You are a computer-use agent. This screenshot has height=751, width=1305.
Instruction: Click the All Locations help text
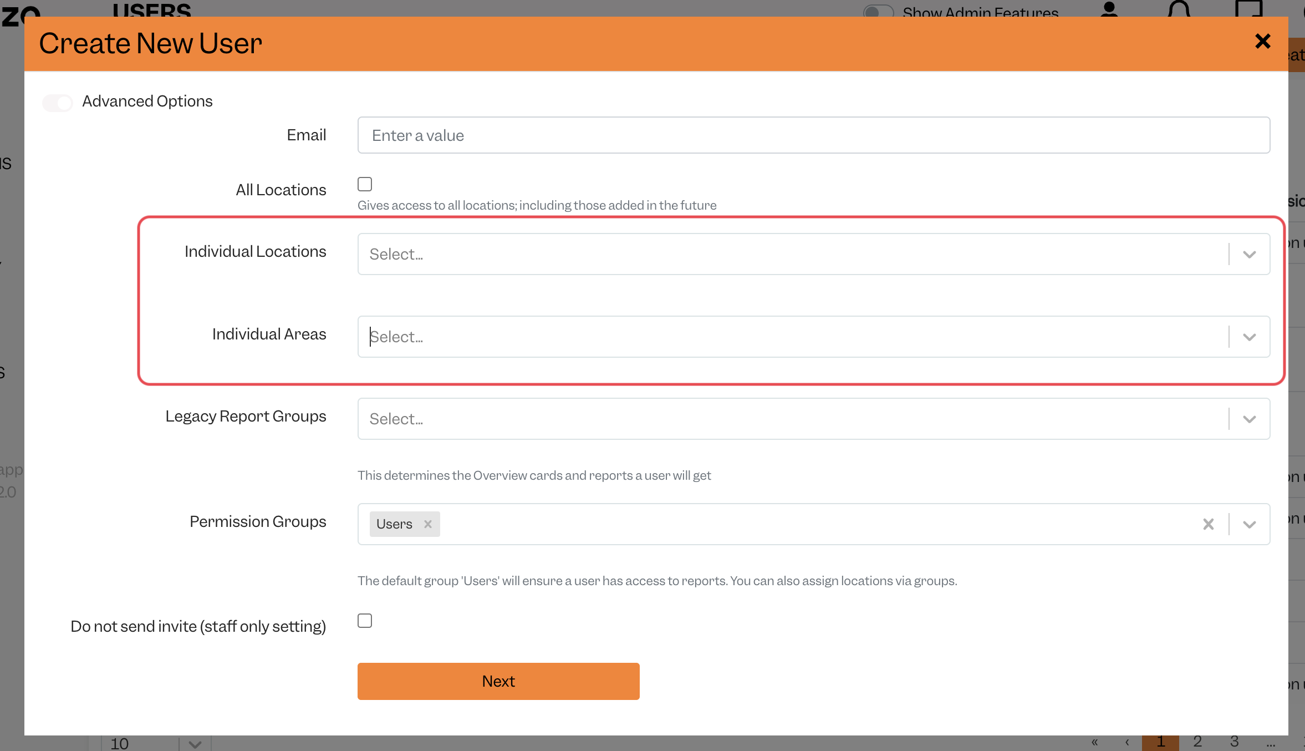[537, 205]
